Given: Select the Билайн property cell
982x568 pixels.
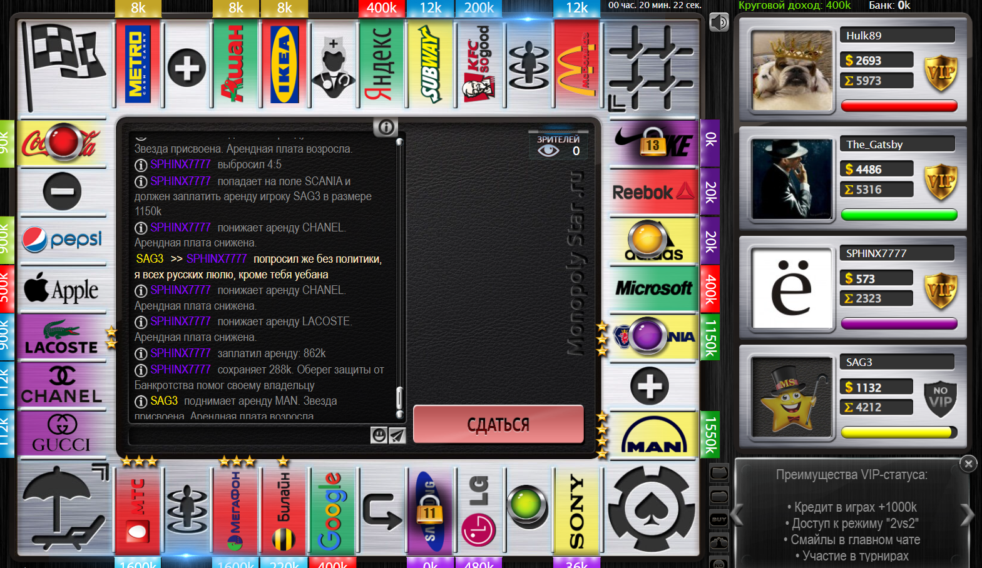Looking at the screenshot, I should click(284, 510).
